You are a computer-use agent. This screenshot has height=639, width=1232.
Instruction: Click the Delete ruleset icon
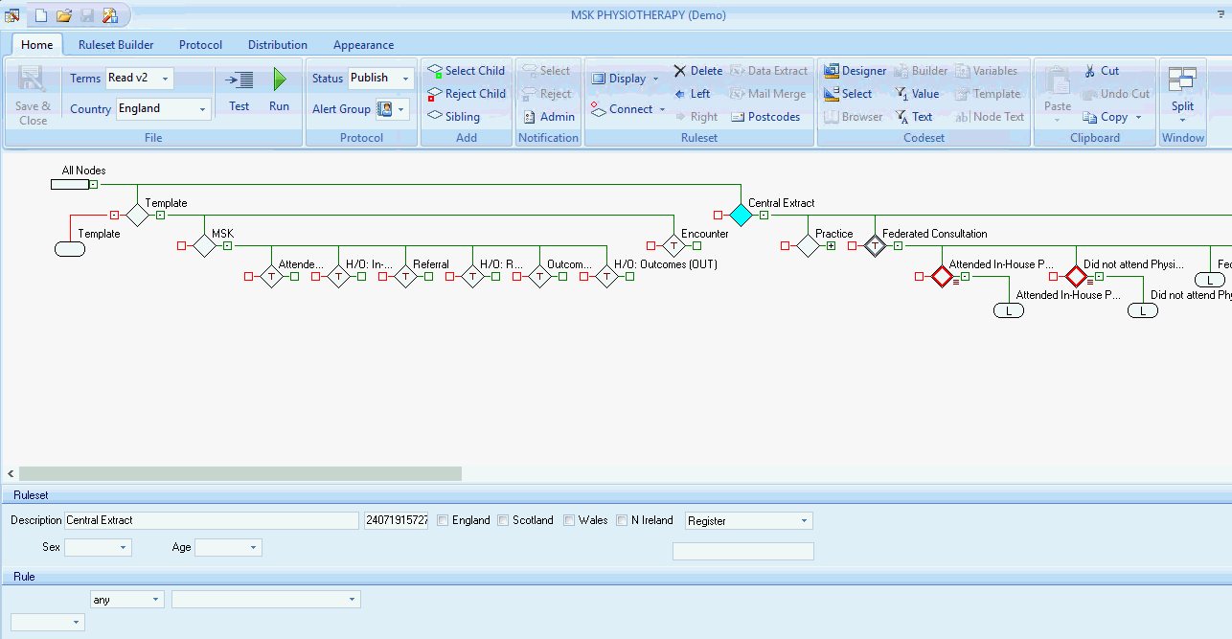coord(680,71)
